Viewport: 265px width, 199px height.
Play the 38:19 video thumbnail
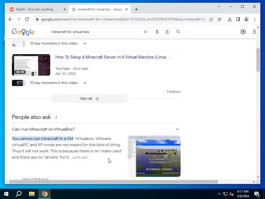[31, 65]
